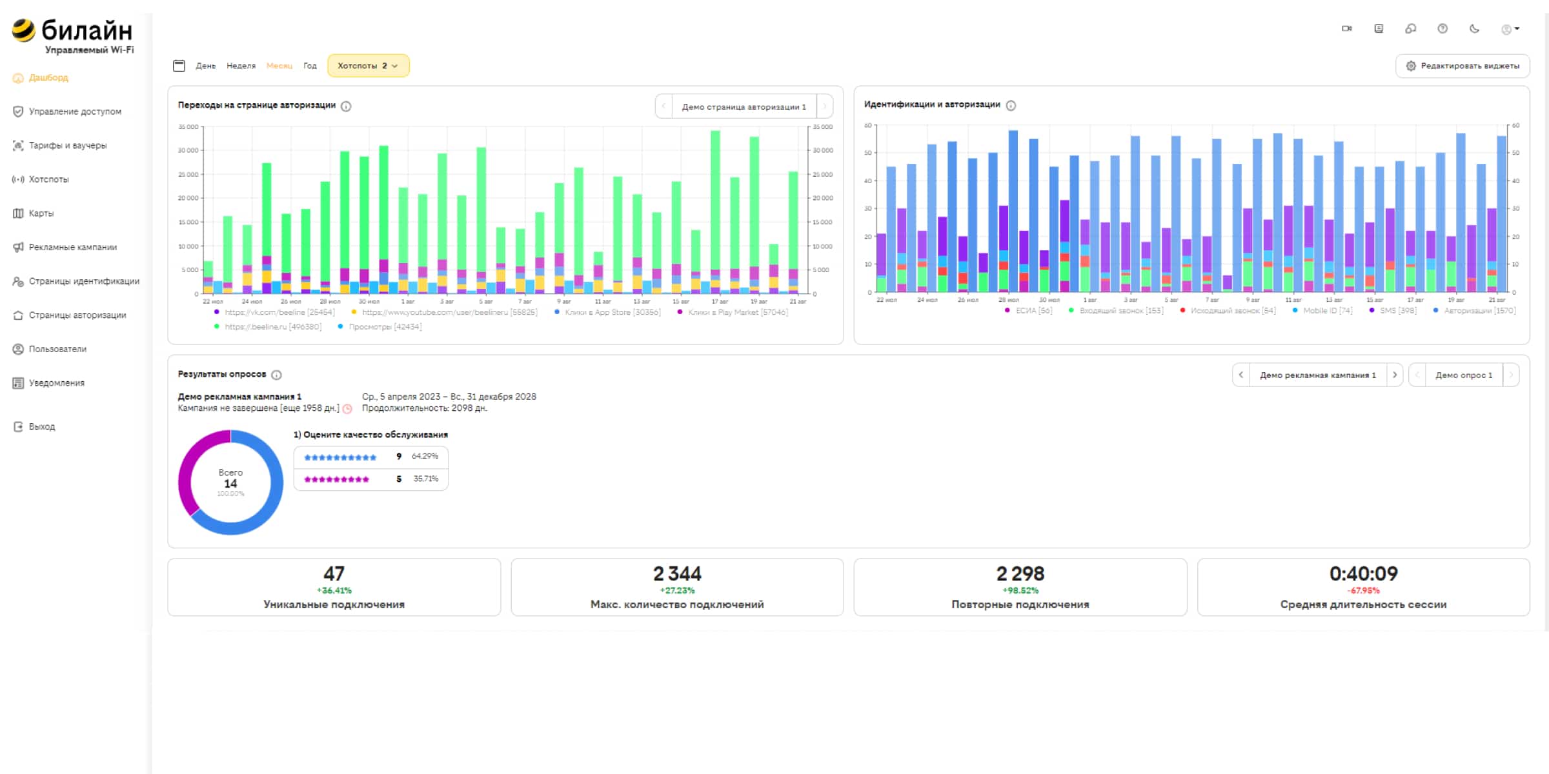This screenshot has height=774, width=1549.
Task: Select the Месяц period tab
Action: (279, 66)
